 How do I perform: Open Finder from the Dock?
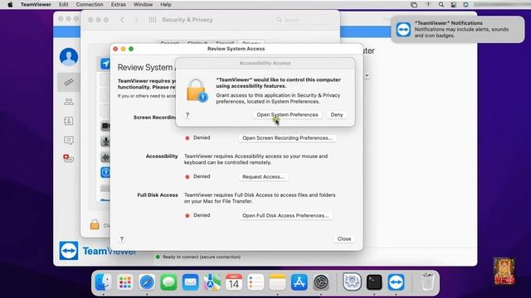click(103, 281)
